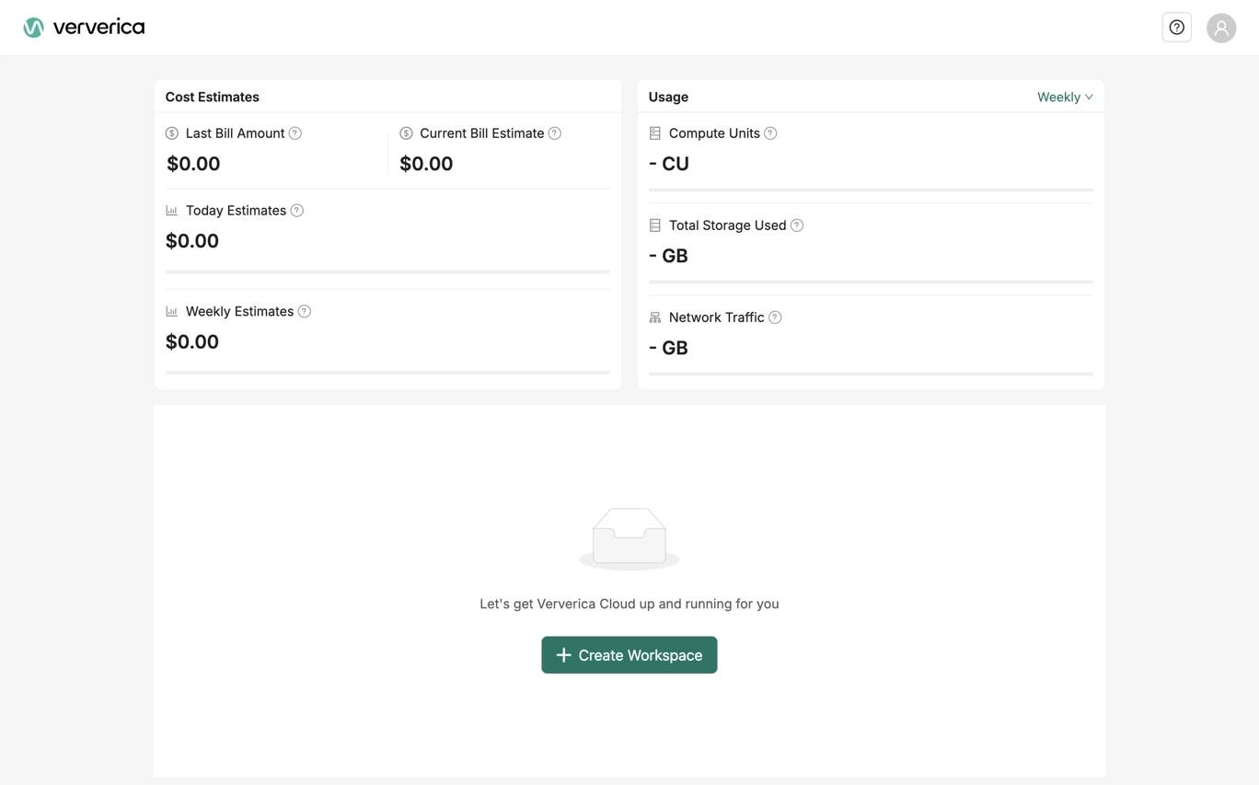
Task: Click the Usage panel heading
Action: point(668,97)
